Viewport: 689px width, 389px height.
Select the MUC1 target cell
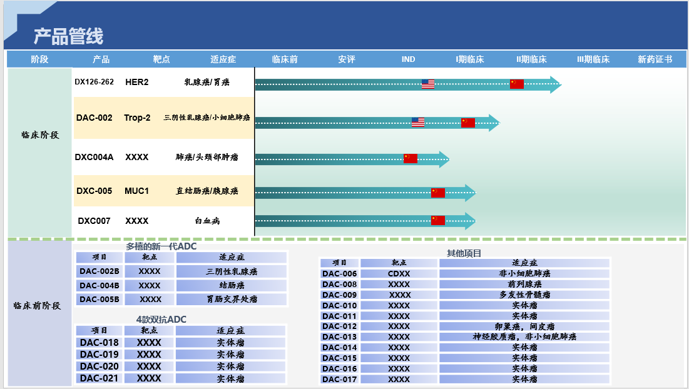click(x=136, y=191)
